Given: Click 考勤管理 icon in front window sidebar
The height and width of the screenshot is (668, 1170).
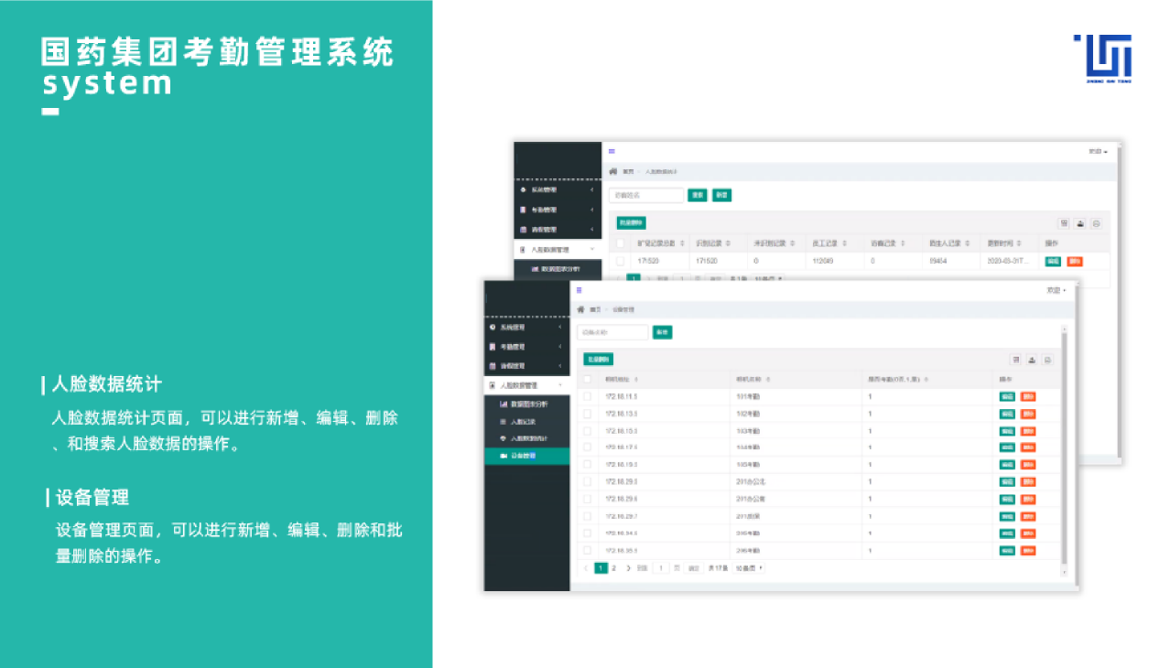Looking at the screenshot, I should [x=493, y=347].
